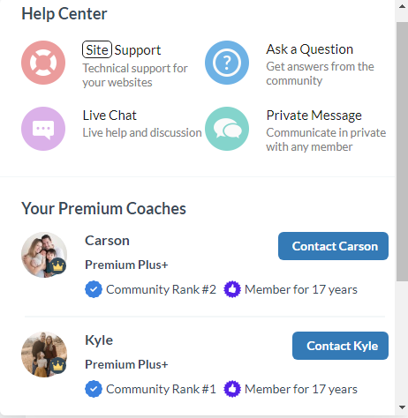Click the red lifebuoy Site Support icon
This screenshot has height=418, width=408.
pos(43,63)
